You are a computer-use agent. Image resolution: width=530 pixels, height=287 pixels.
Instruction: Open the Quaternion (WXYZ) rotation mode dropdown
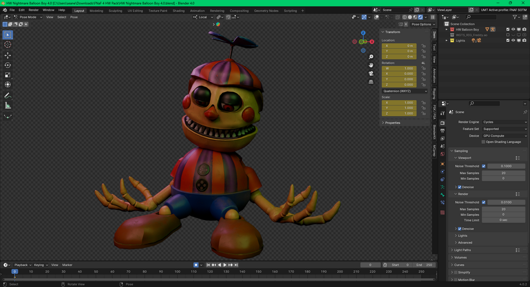pos(404,91)
